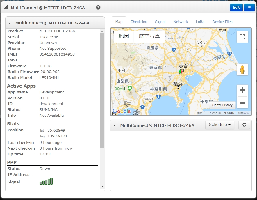The width and height of the screenshot is (257, 200).
Task: Open the Signal tab
Action: (160, 22)
